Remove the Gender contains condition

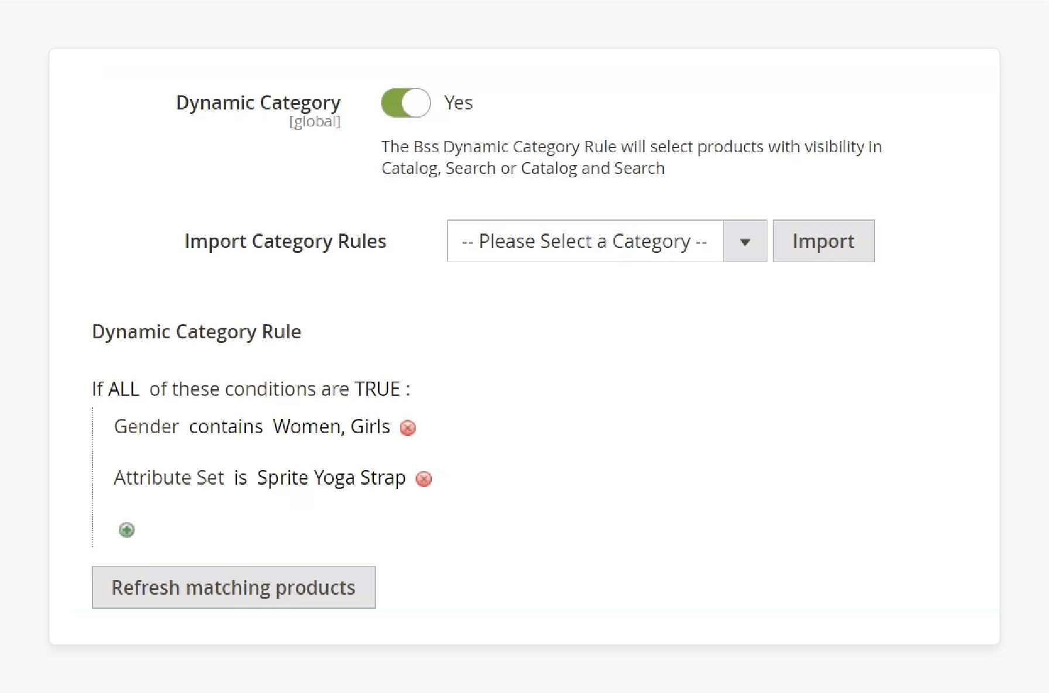pos(407,428)
